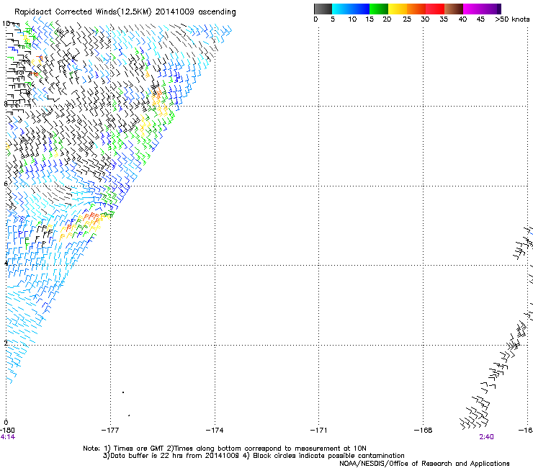Screen dimensions: 533x468
Task: Click the yellow 20-25 knots legend segment
Action: (398, 9)
